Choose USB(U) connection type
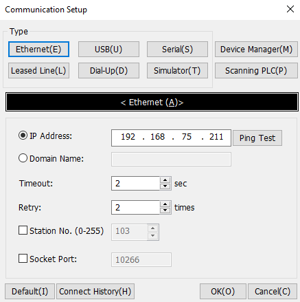300x302 pixels. pos(108,49)
